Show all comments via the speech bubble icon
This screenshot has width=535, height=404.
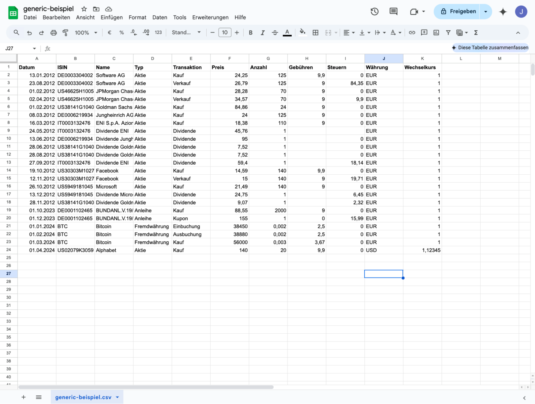[393, 12]
